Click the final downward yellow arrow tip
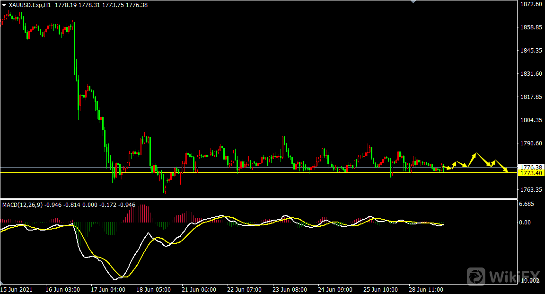 click(x=507, y=171)
